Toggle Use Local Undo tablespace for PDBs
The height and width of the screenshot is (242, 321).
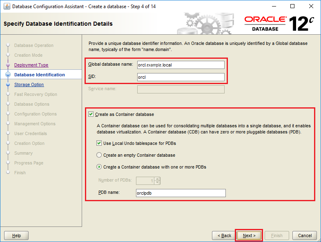(x=99, y=143)
